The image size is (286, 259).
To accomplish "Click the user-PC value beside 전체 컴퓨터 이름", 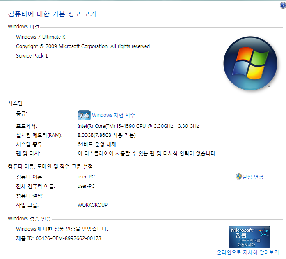I will tap(86, 186).
